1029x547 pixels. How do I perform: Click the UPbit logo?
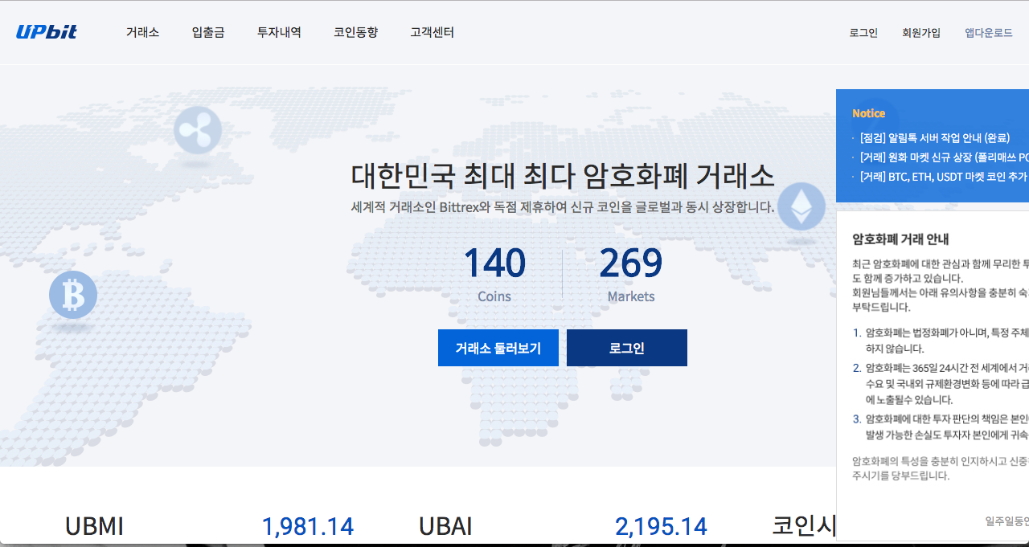click(x=47, y=32)
